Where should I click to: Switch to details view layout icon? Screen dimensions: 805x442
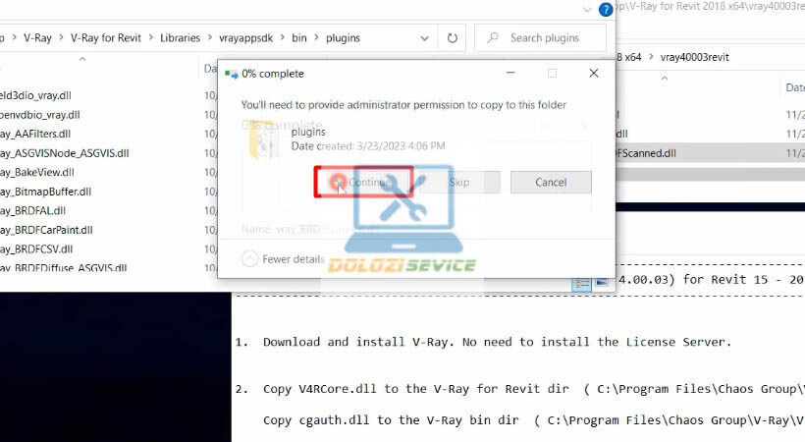(579, 283)
